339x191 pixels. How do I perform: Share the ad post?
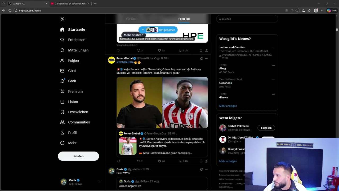pyautogui.click(x=206, y=50)
